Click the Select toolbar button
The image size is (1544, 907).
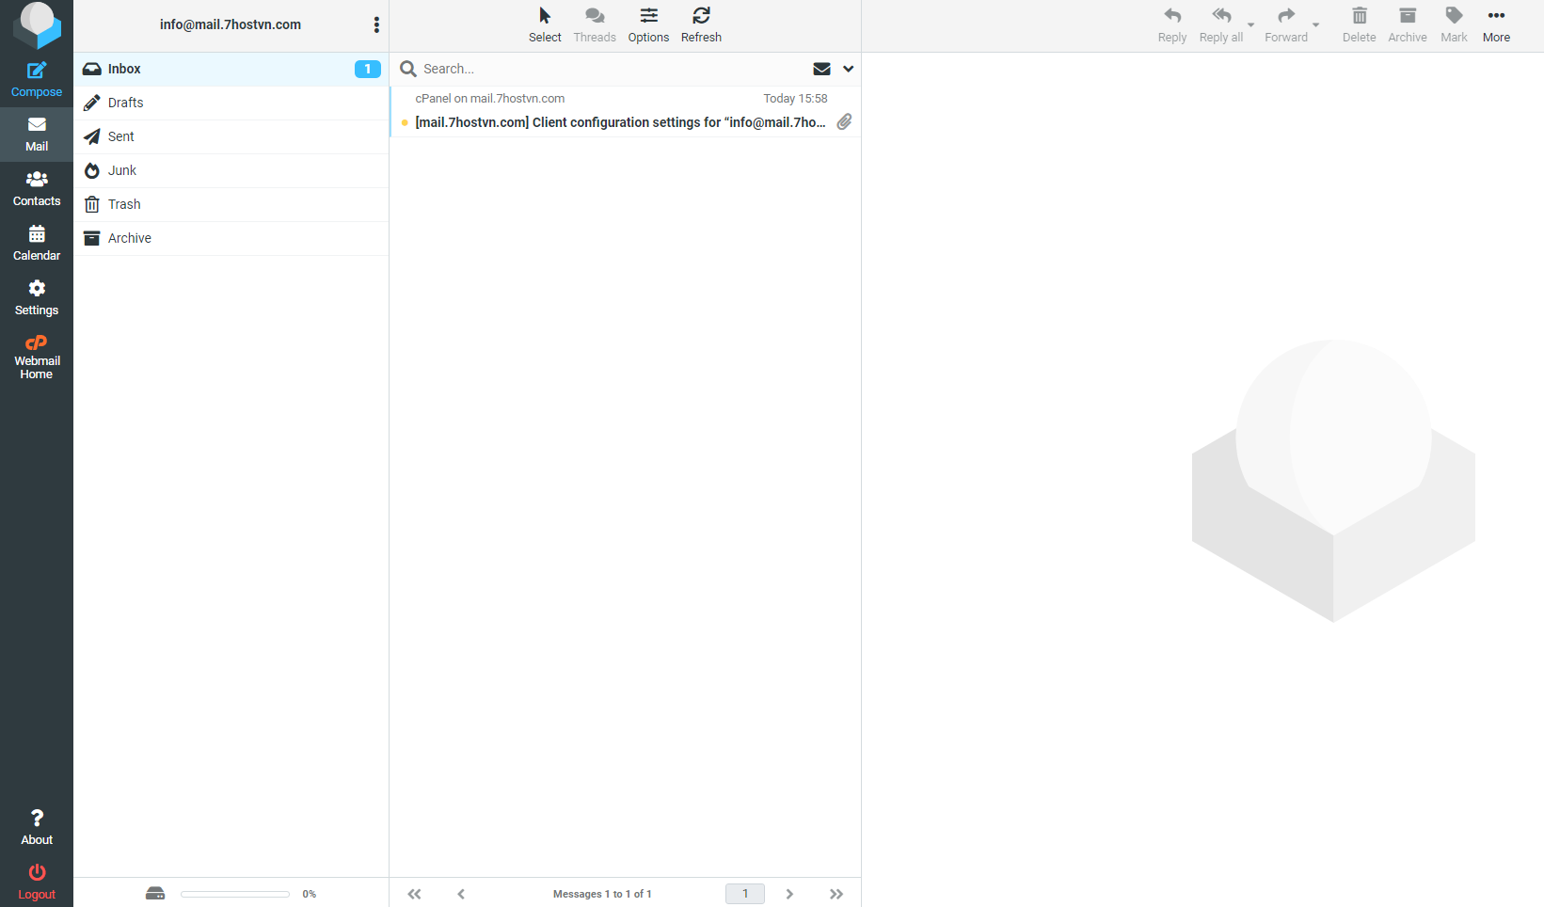(545, 25)
